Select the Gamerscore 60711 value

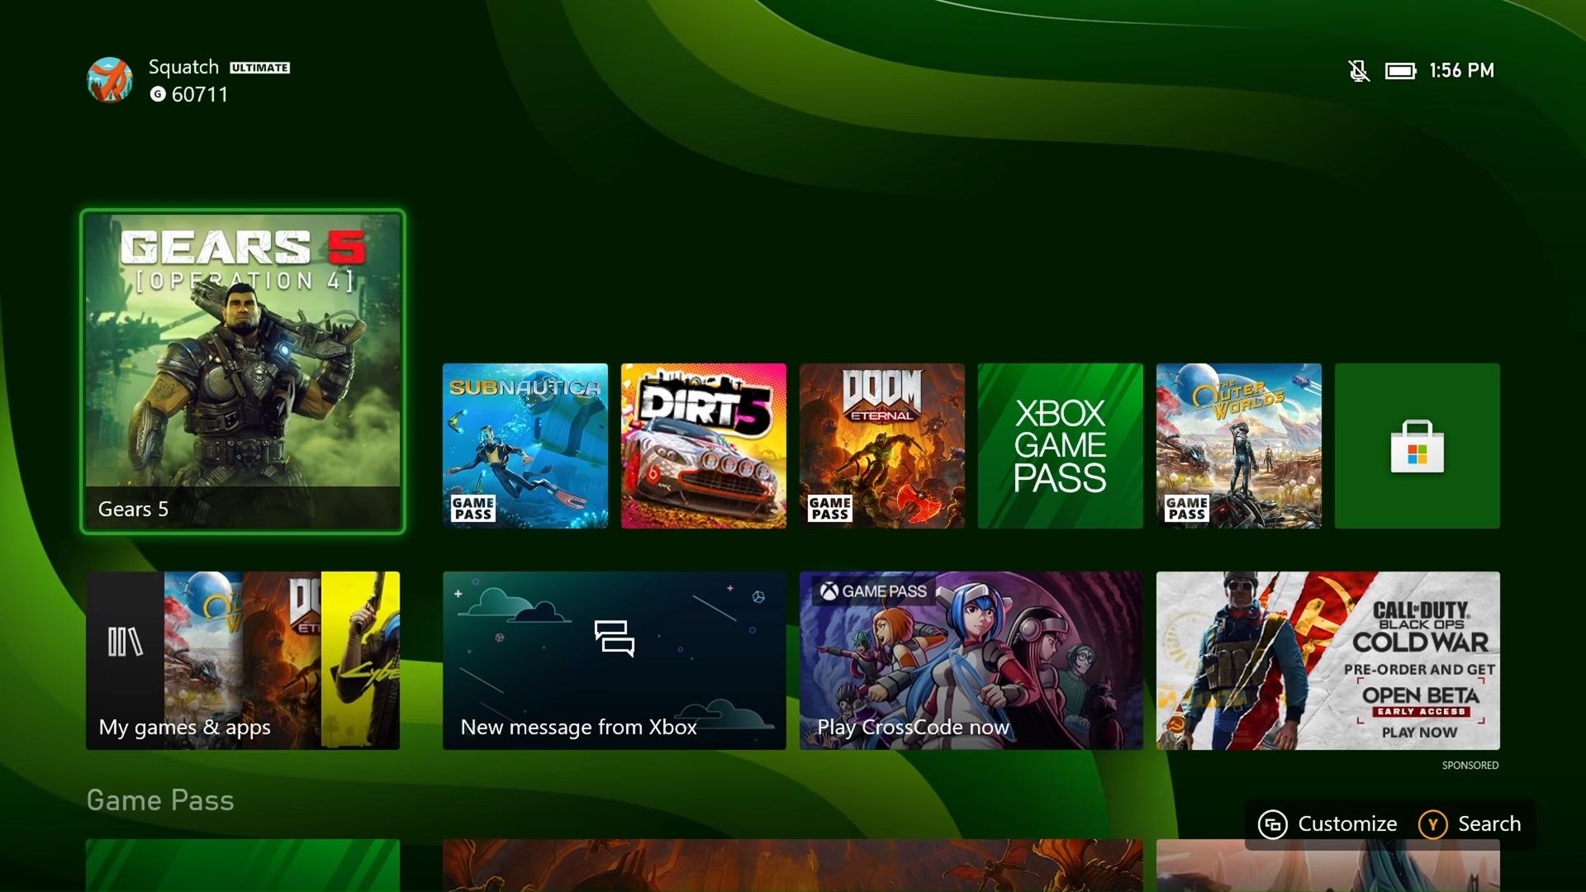tap(200, 95)
